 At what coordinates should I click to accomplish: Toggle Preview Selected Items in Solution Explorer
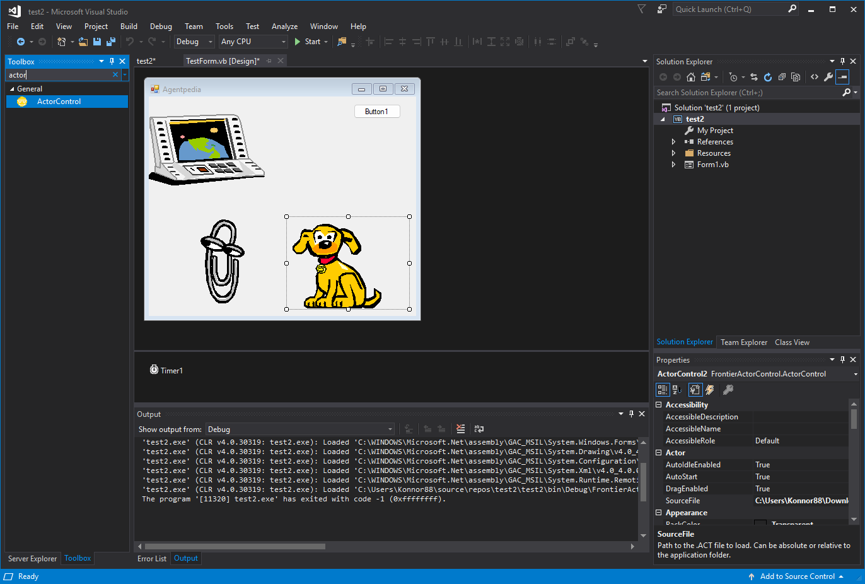click(x=843, y=77)
